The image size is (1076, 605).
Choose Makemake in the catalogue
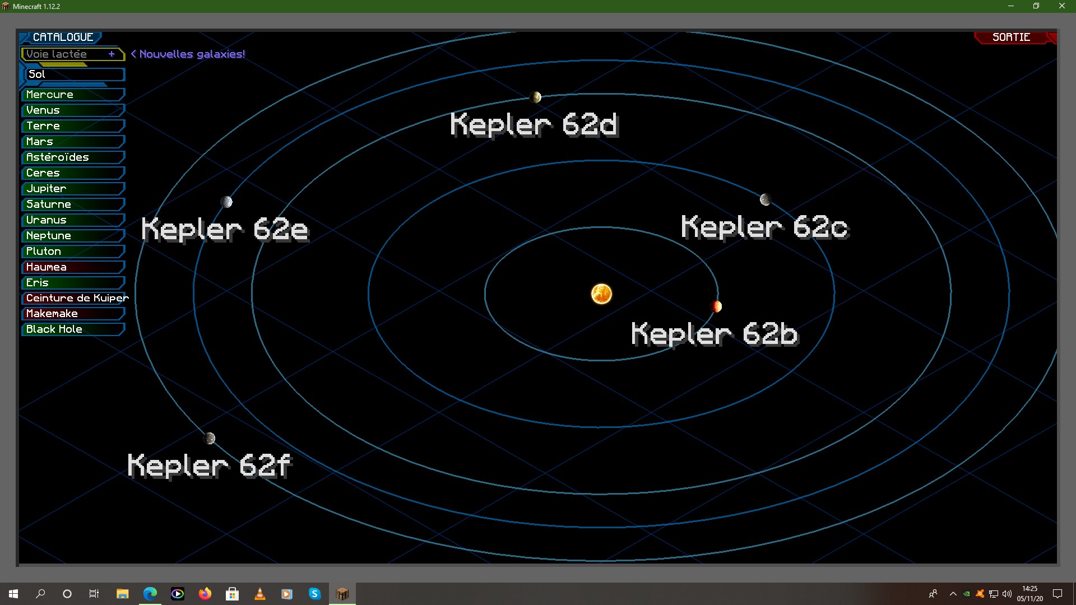73,314
